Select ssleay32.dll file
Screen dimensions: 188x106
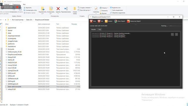tap(12, 89)
